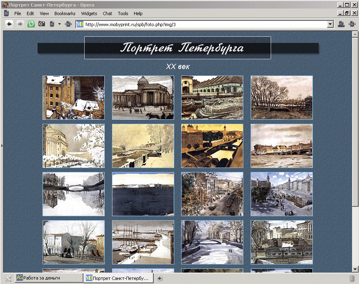Click the left toolbar page icon with side arrows
This screenshot has height=284, width=359.
tap(68, 24)
